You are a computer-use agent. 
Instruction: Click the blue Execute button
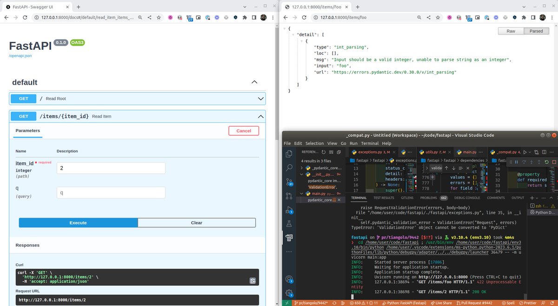click(x=78, y=223)
